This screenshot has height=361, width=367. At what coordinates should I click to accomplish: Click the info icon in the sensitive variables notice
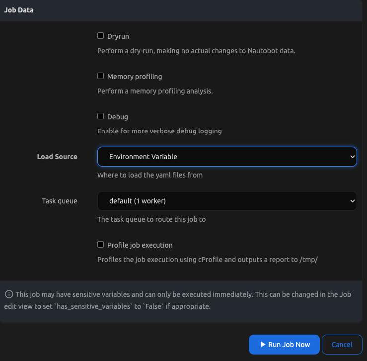[9, 294]
